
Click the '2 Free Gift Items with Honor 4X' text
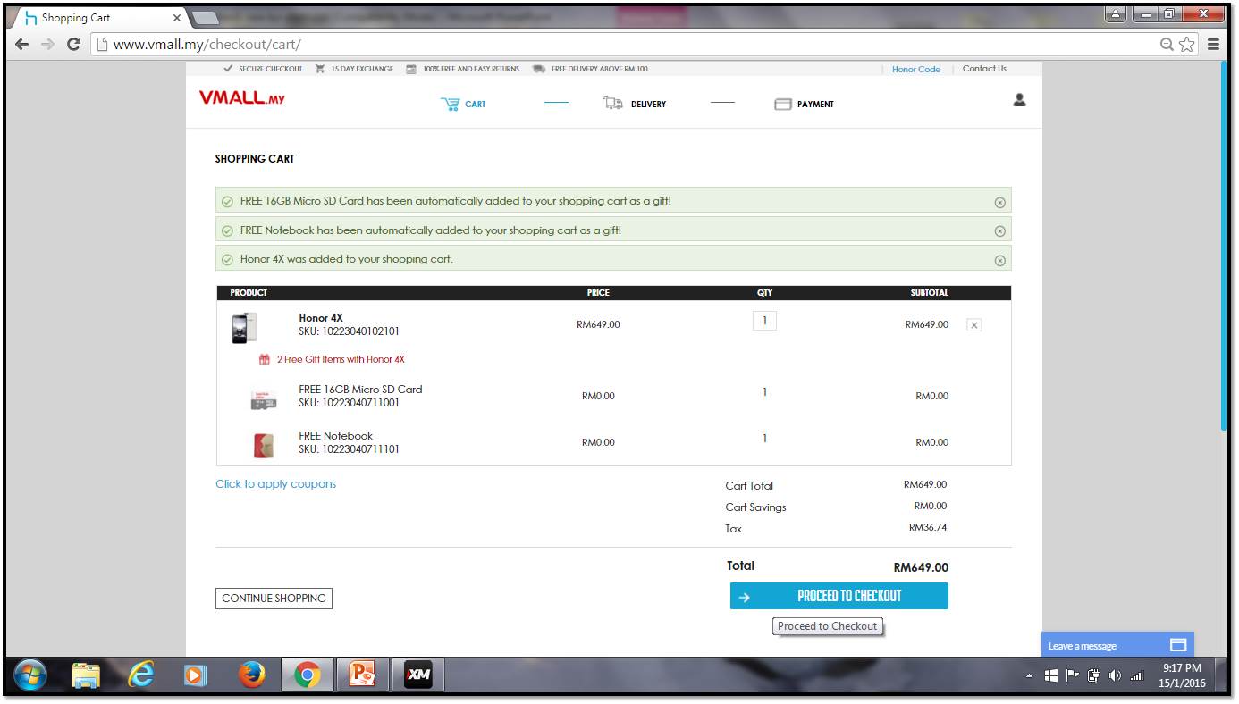341,359
